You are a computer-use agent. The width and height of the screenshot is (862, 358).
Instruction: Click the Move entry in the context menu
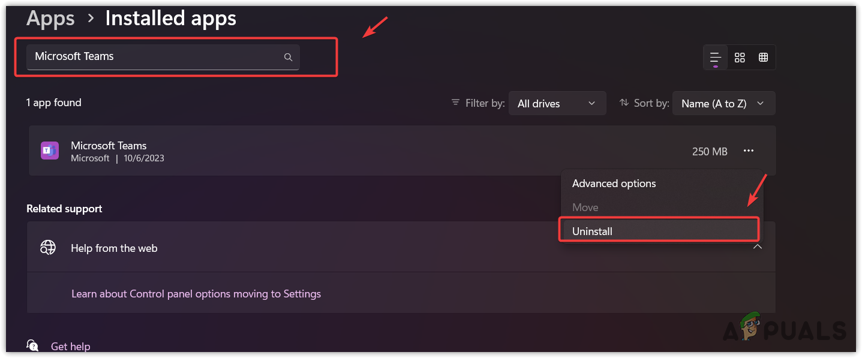coord(585,207)
